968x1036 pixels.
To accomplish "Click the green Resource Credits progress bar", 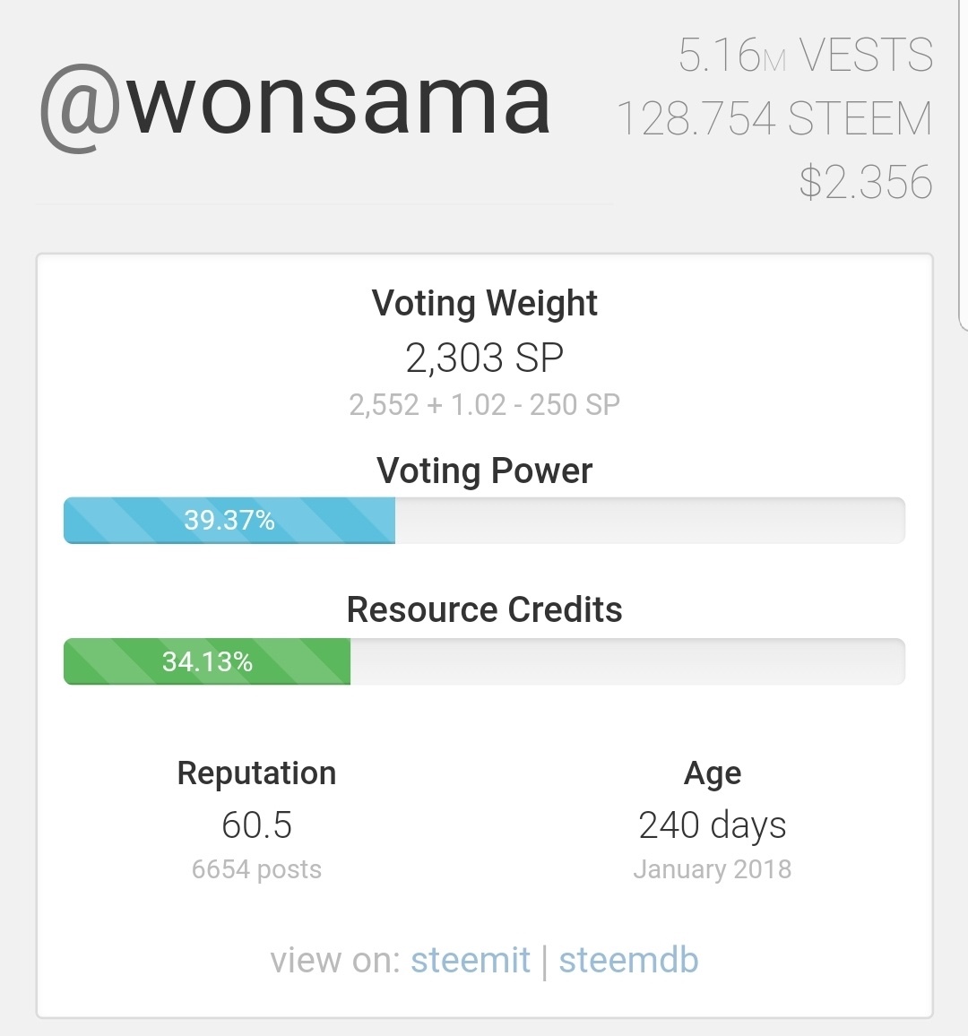I will pos(484,662).
